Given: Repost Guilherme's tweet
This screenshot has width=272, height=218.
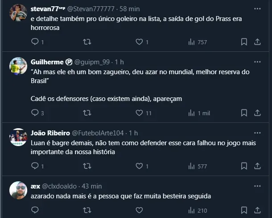Looking at the screenshot, I should click(87, 113).
